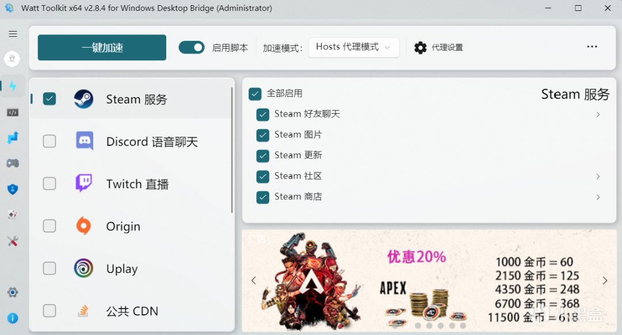
Task: Open the ASF playing cards sidebar icon
Action: click(13, 215)
